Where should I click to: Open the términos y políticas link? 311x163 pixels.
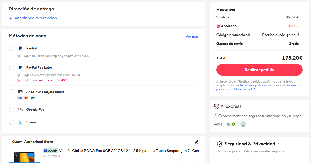(x=253, y=85)
